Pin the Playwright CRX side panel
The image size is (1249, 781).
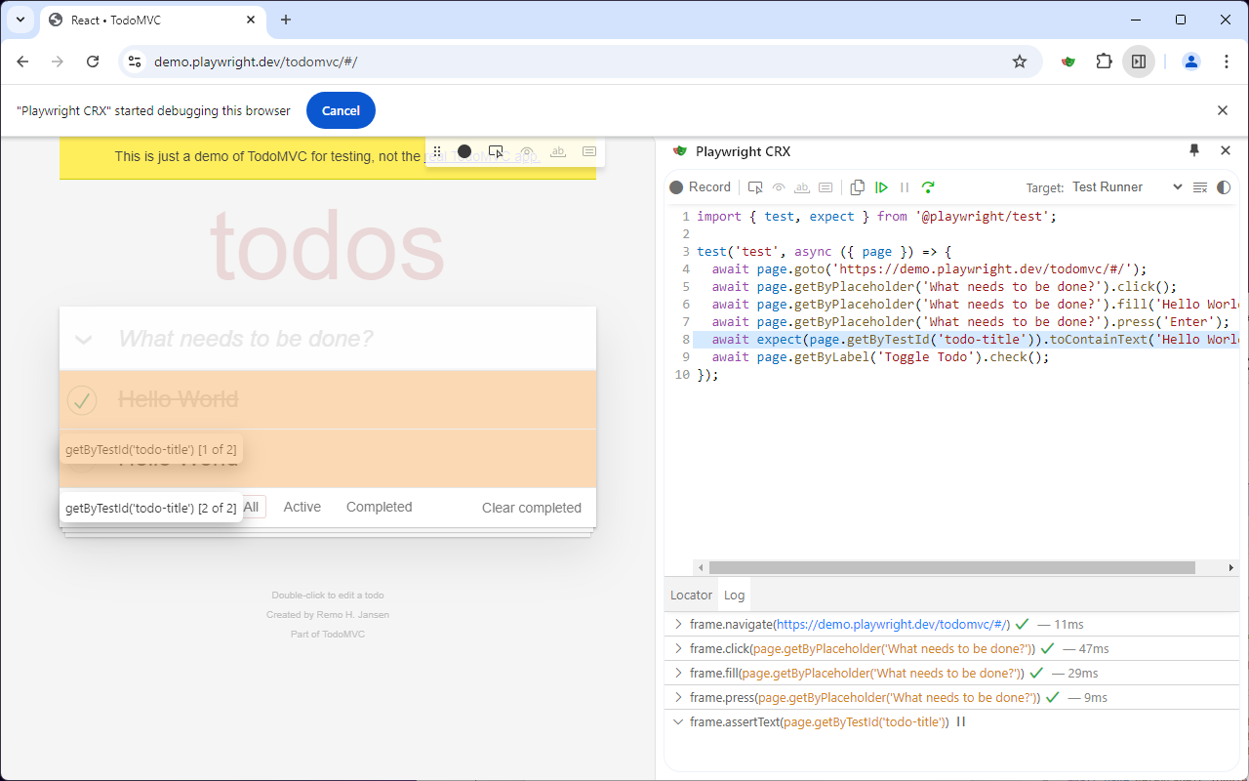[1194, 150]
